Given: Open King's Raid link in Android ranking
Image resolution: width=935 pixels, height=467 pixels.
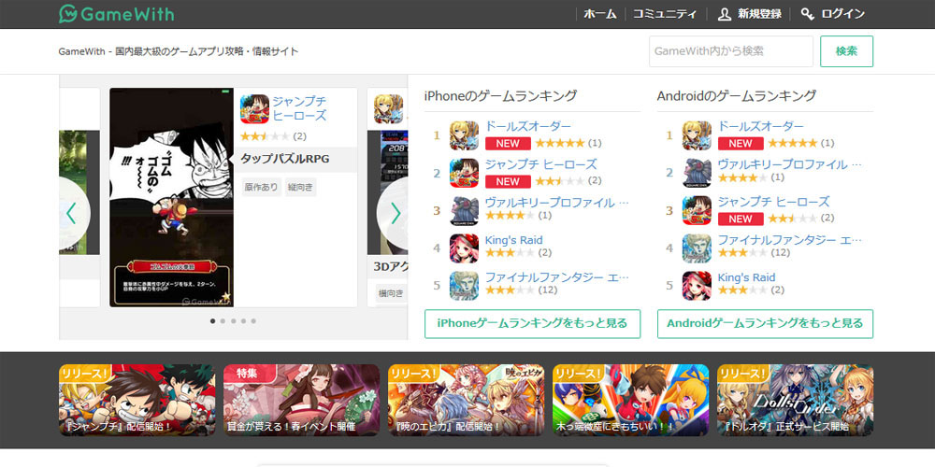Looking at the screenshot, I should tap(746, 277).
